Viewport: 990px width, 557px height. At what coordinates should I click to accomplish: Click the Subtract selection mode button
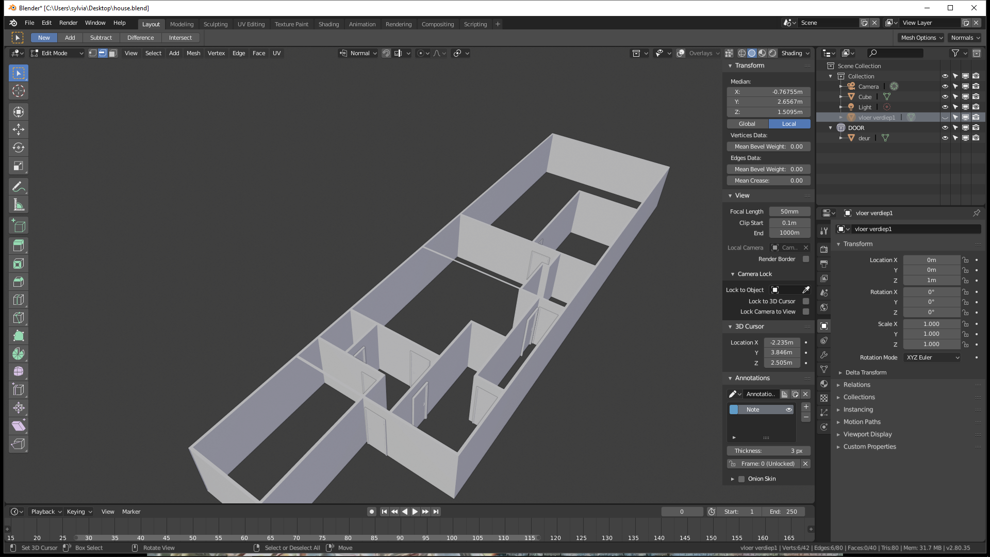tap(101, 38)
